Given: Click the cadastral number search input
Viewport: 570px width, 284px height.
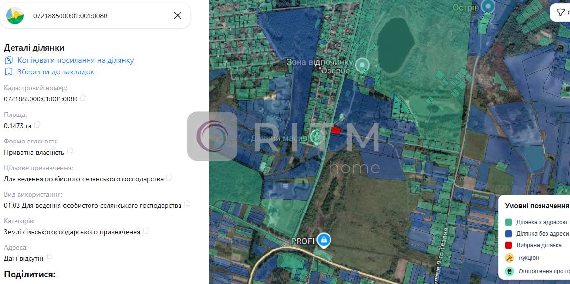Looking at the screenshot, I should [x=97, y=16].
